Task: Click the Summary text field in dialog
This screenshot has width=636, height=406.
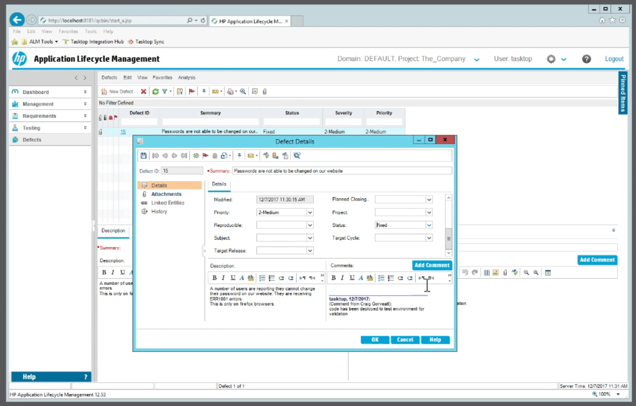Action: [342, 171]
